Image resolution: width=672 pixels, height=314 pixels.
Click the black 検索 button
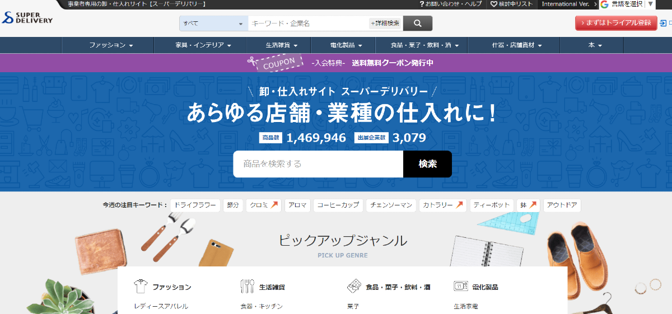tap(427, 164)
